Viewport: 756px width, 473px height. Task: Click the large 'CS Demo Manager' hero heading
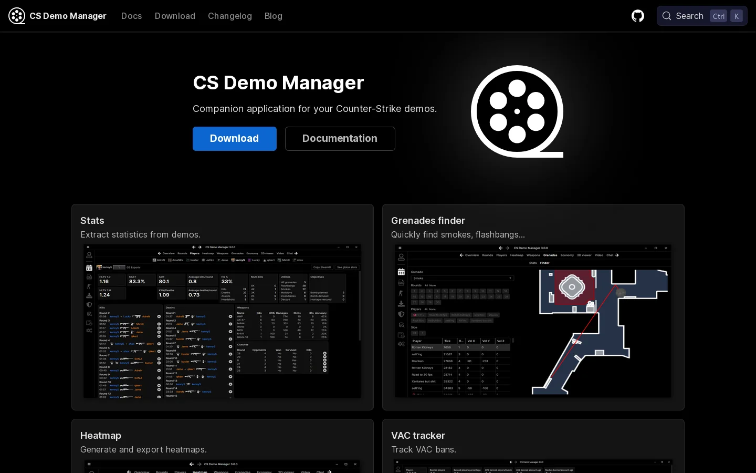point(278,83)
